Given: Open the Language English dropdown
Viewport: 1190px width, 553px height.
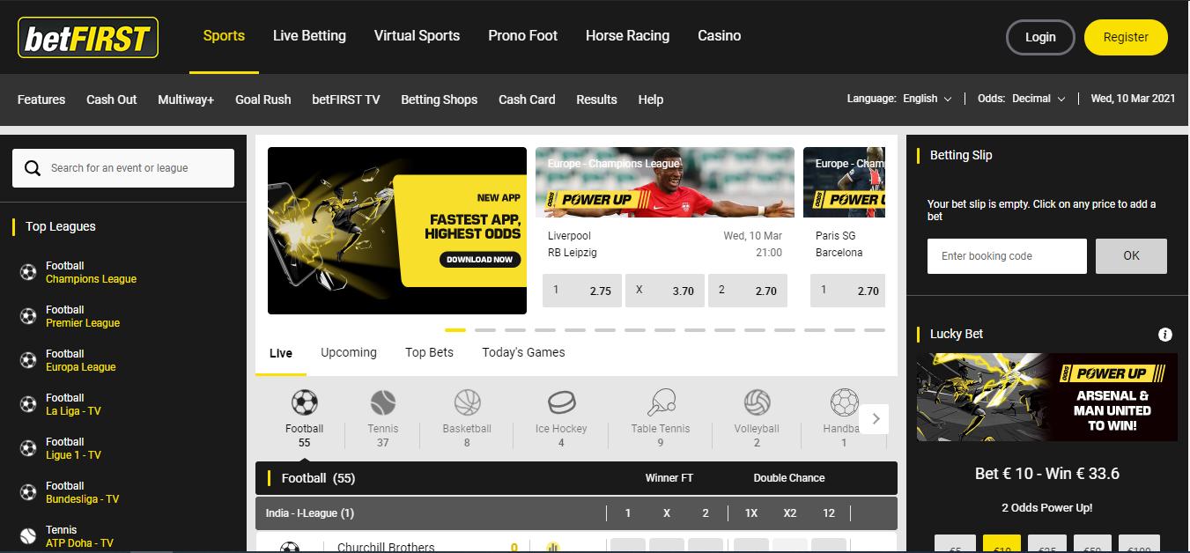Looking at the screenshot, I should click(x=927, y=99).
